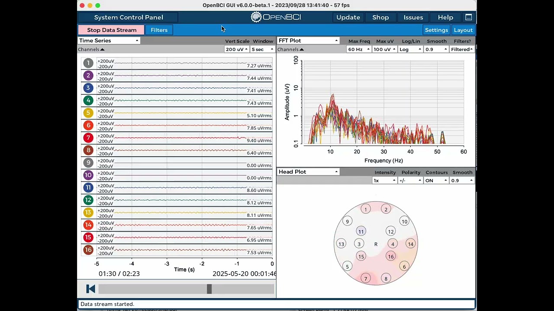Open the Window 5 sec dropdown
The height and width of the screenshot is (311, 554).
click(x=263, y=49)
